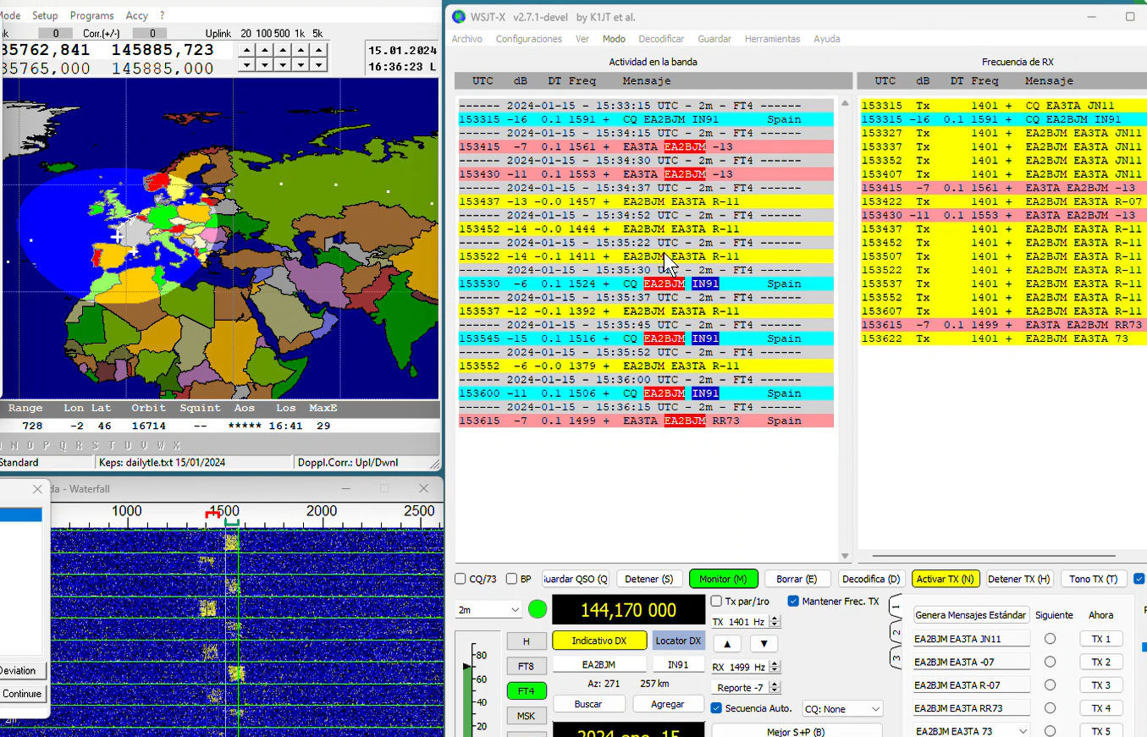Click the green Monitor (M) button

722,579
